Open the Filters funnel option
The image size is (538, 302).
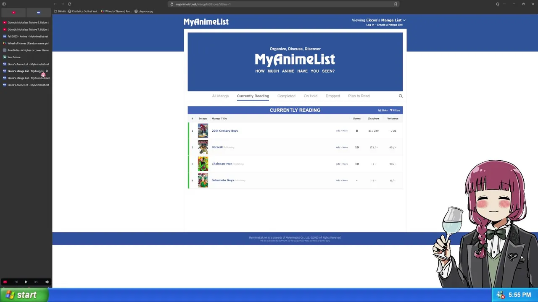(x=395, y=110)
